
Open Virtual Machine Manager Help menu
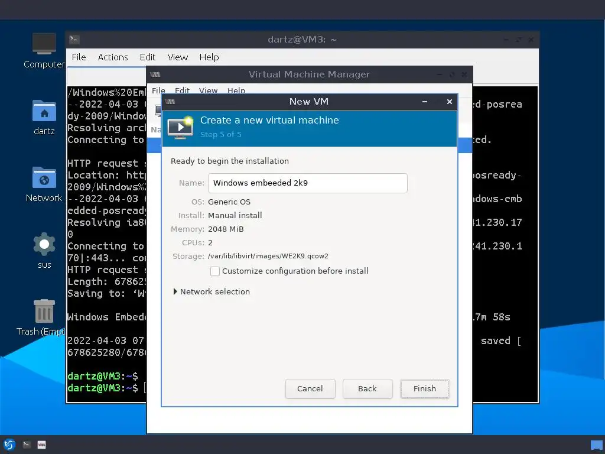tap(236, 90)
